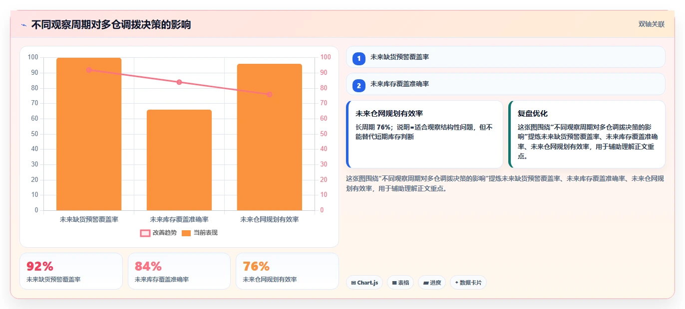The image size is (685, 309).
Task: Select the 表格 tag chip
Action: (x=400, y=283)
